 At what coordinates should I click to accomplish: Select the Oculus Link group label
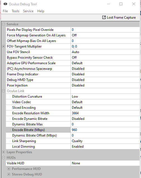(16, 91)
